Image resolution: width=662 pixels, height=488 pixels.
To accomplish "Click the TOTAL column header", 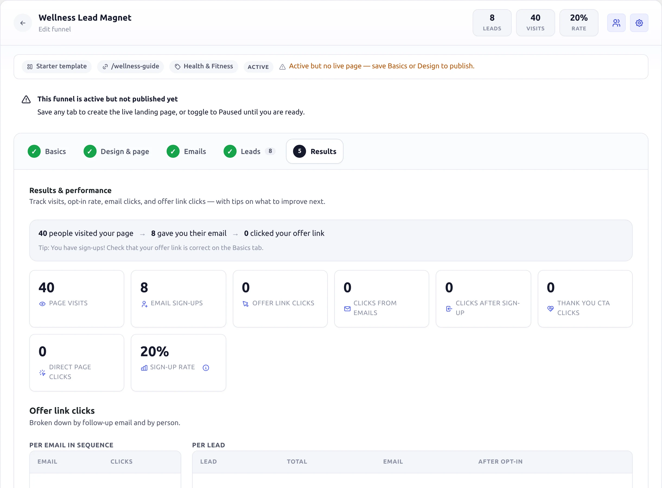I will pyautogui.click(x=297, y=461).
